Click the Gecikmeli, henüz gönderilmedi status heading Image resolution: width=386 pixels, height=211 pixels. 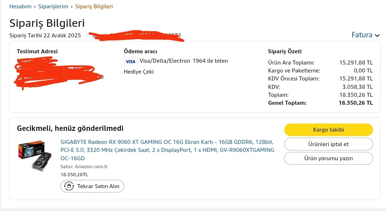pyautogui.click(x=70, y=128)
